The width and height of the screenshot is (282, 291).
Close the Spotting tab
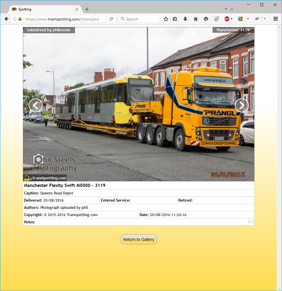(x=77, y=9)
